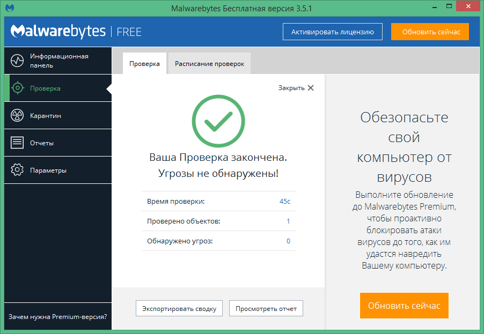Click Угрозы не обнаружены message

click(218, 173)
